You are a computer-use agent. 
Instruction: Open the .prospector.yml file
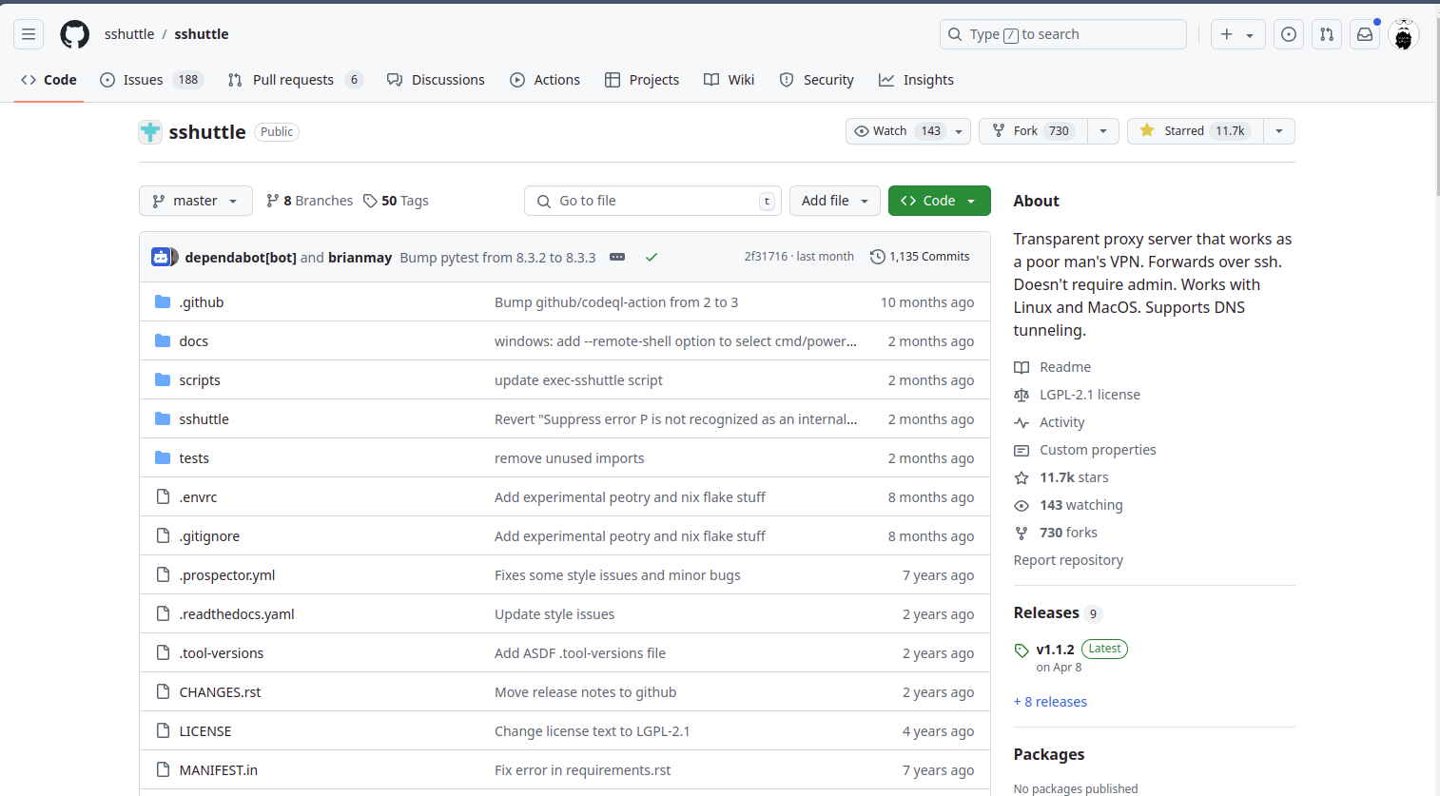tap(227, 575)
